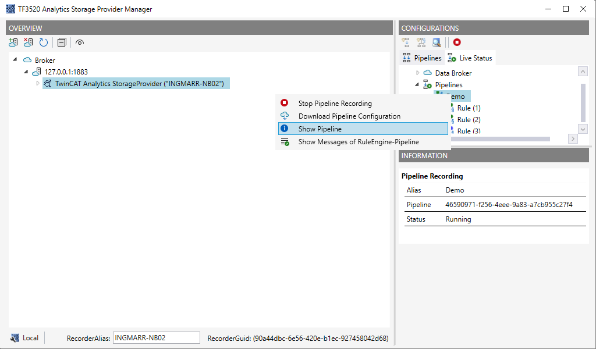Collapse the Broker tree node
The height and width of the screenshot is (349, 596).
pyautogui.click(x=15, y=59)
